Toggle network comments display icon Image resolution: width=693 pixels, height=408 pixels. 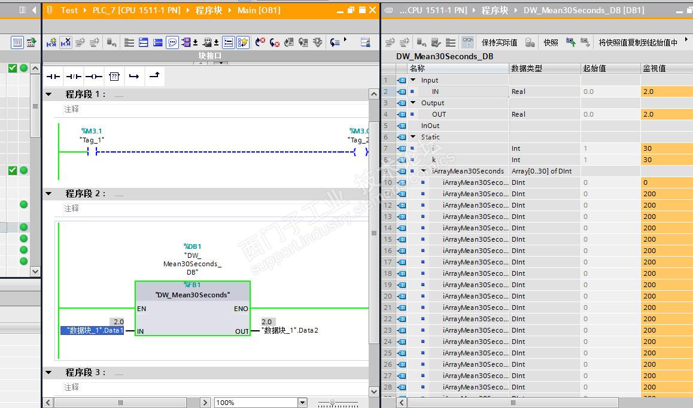coord(228,42)
